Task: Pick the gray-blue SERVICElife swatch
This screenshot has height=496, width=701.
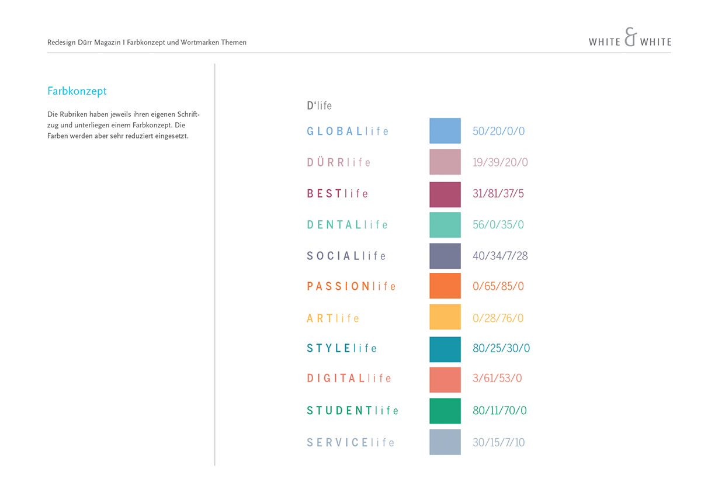Action: (x=445, y=442)
